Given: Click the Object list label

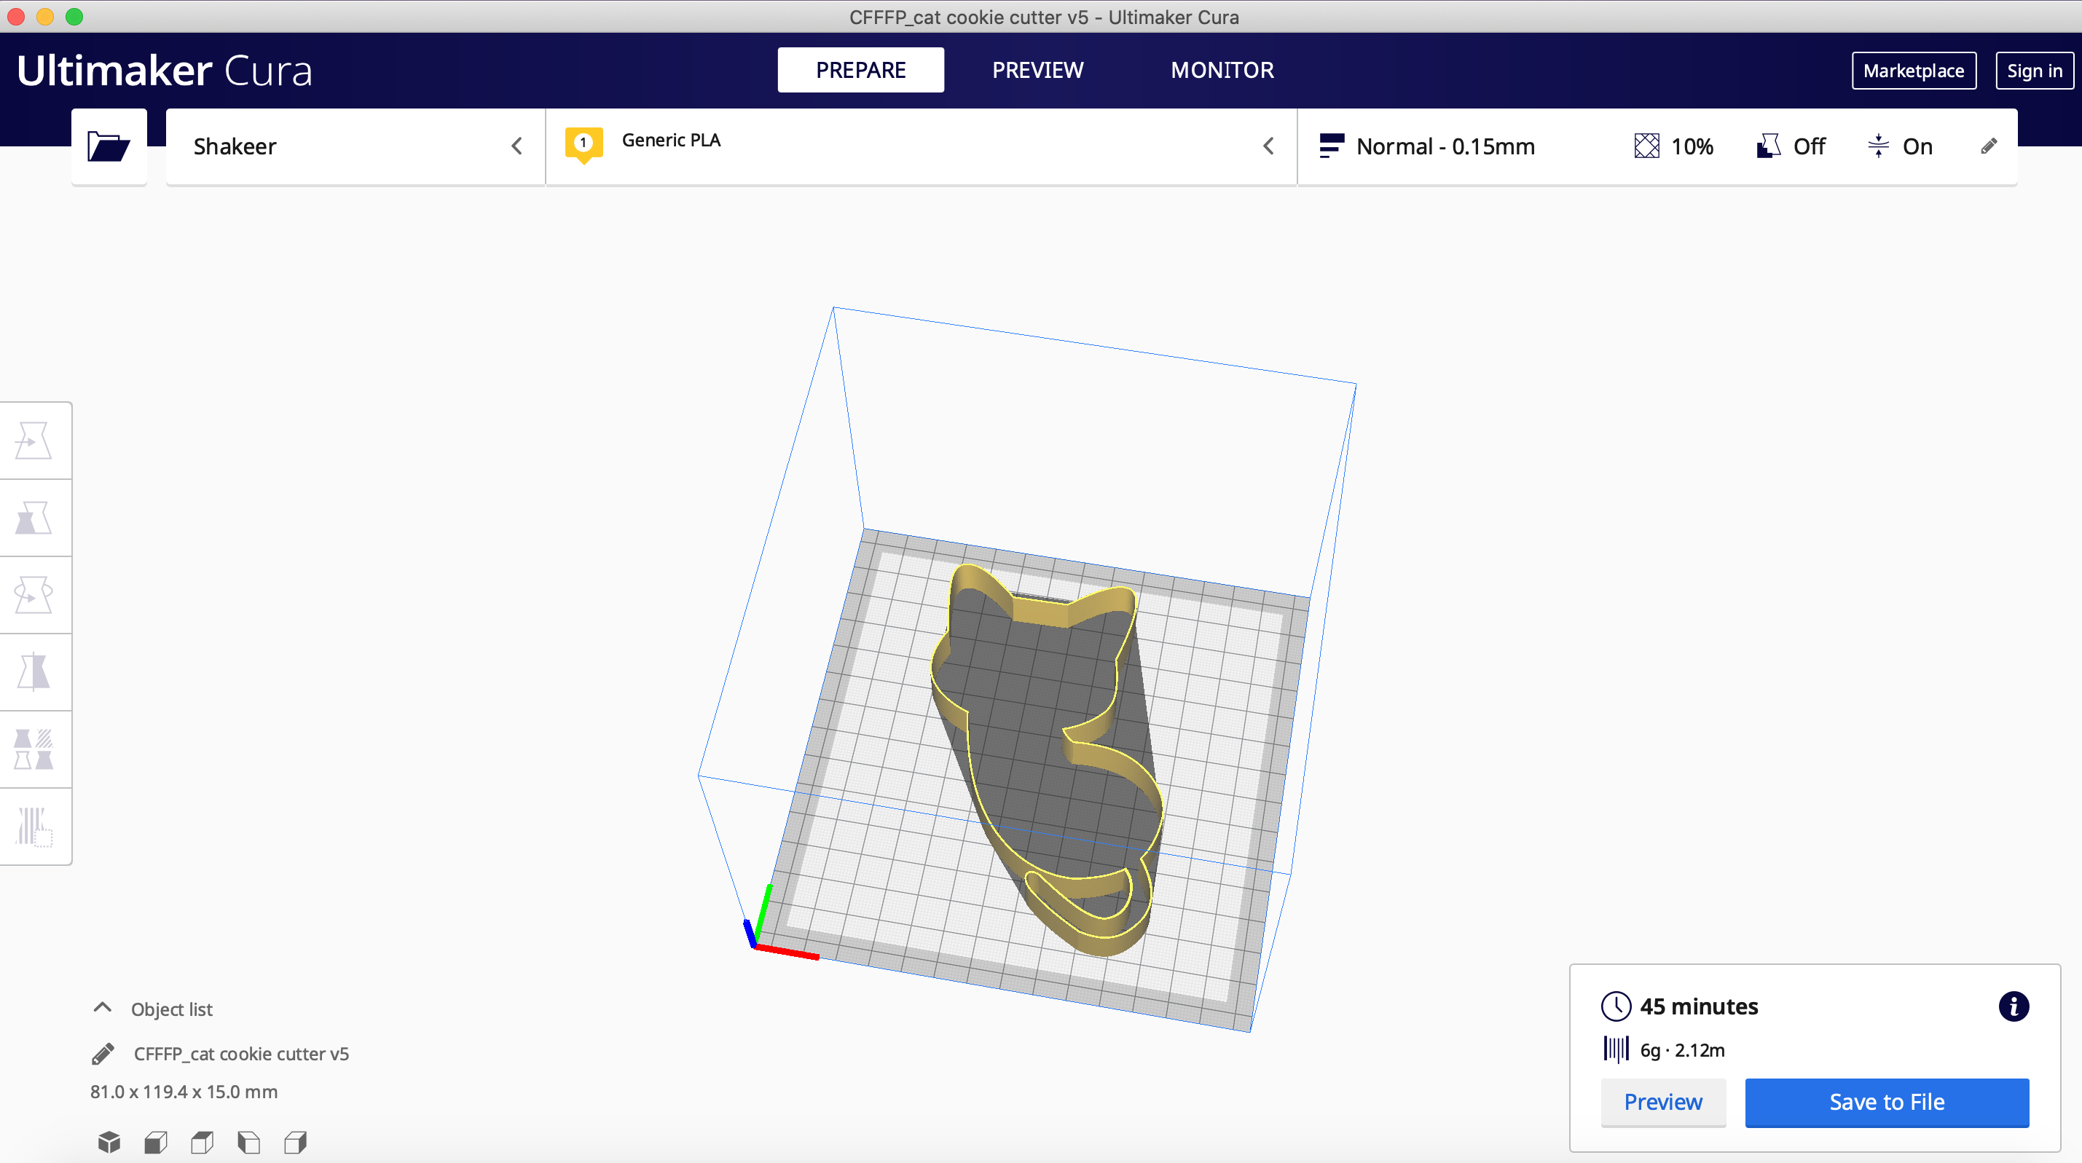Looking at the screenshot, I should tap(171, 1009).
